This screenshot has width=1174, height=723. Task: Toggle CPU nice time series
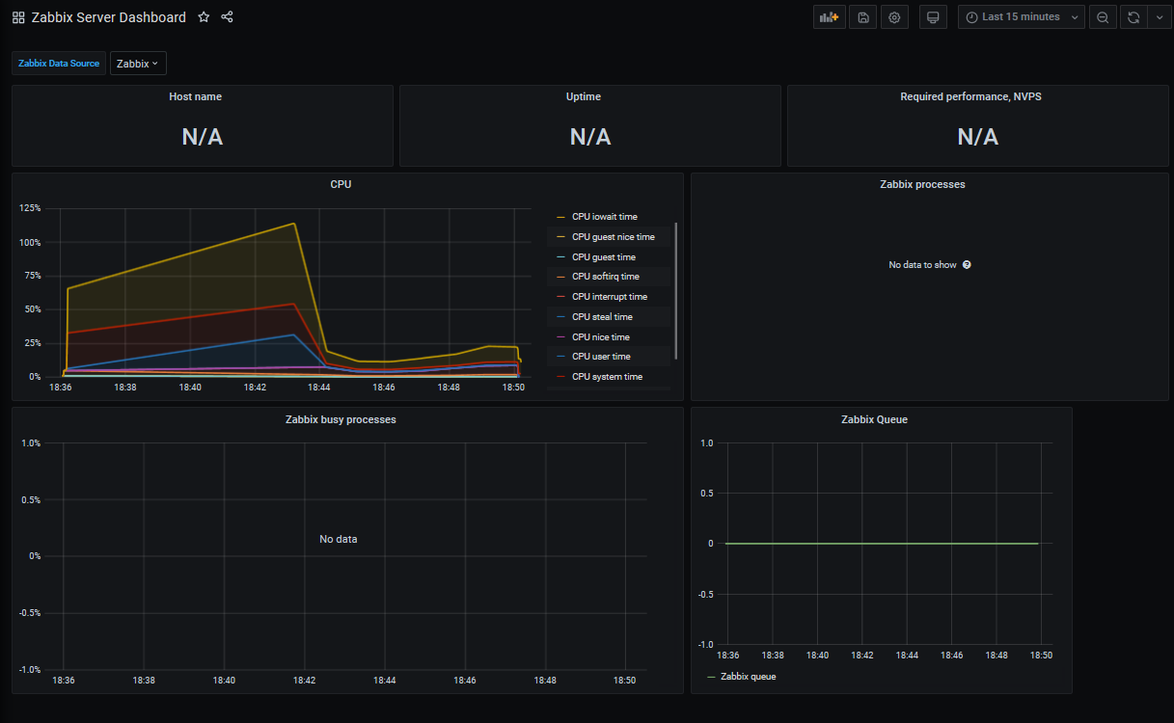coord(600,337)
